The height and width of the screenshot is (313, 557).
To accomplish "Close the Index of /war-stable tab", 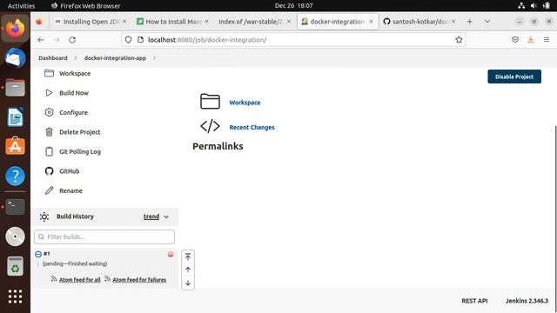I will point(289,22).
